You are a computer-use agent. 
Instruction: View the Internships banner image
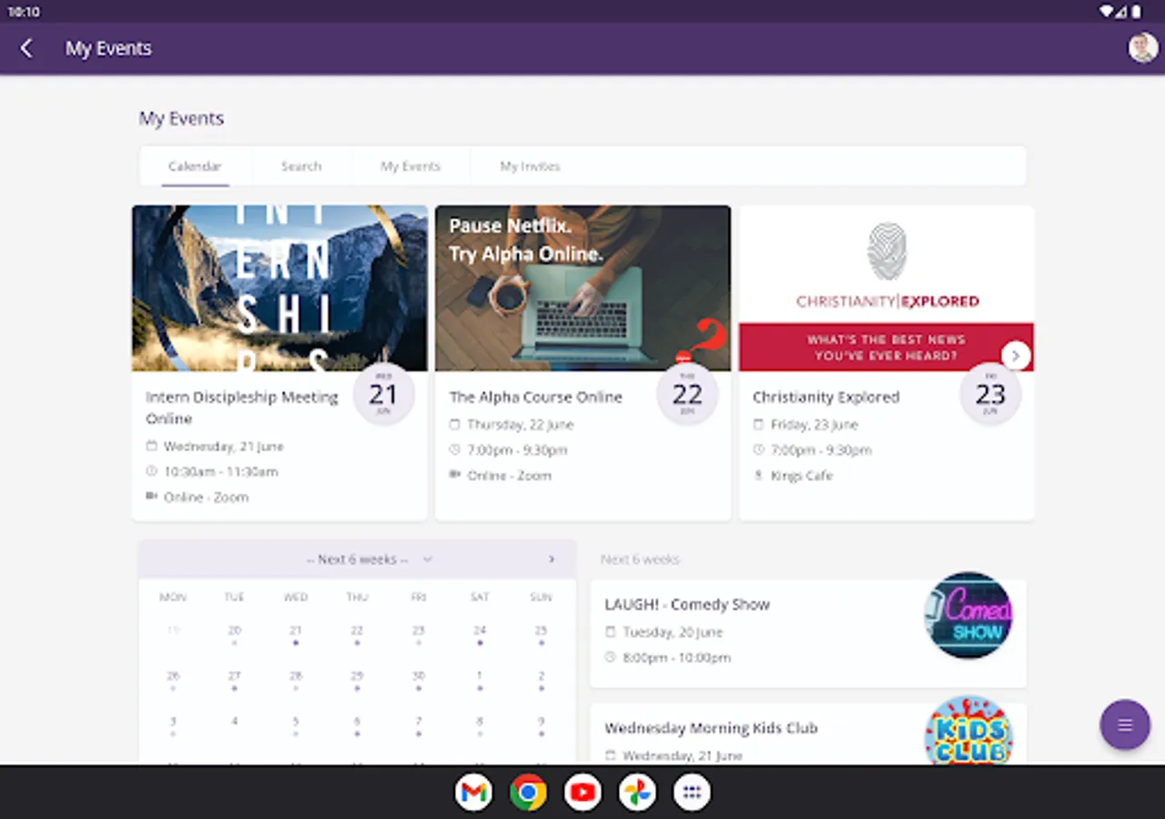click(x=279, y=288)
